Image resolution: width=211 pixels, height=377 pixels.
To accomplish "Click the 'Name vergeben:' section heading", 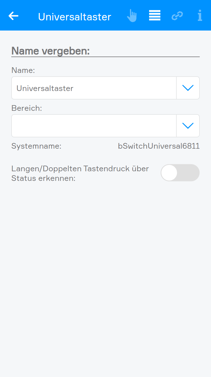I will pos(51,51).
